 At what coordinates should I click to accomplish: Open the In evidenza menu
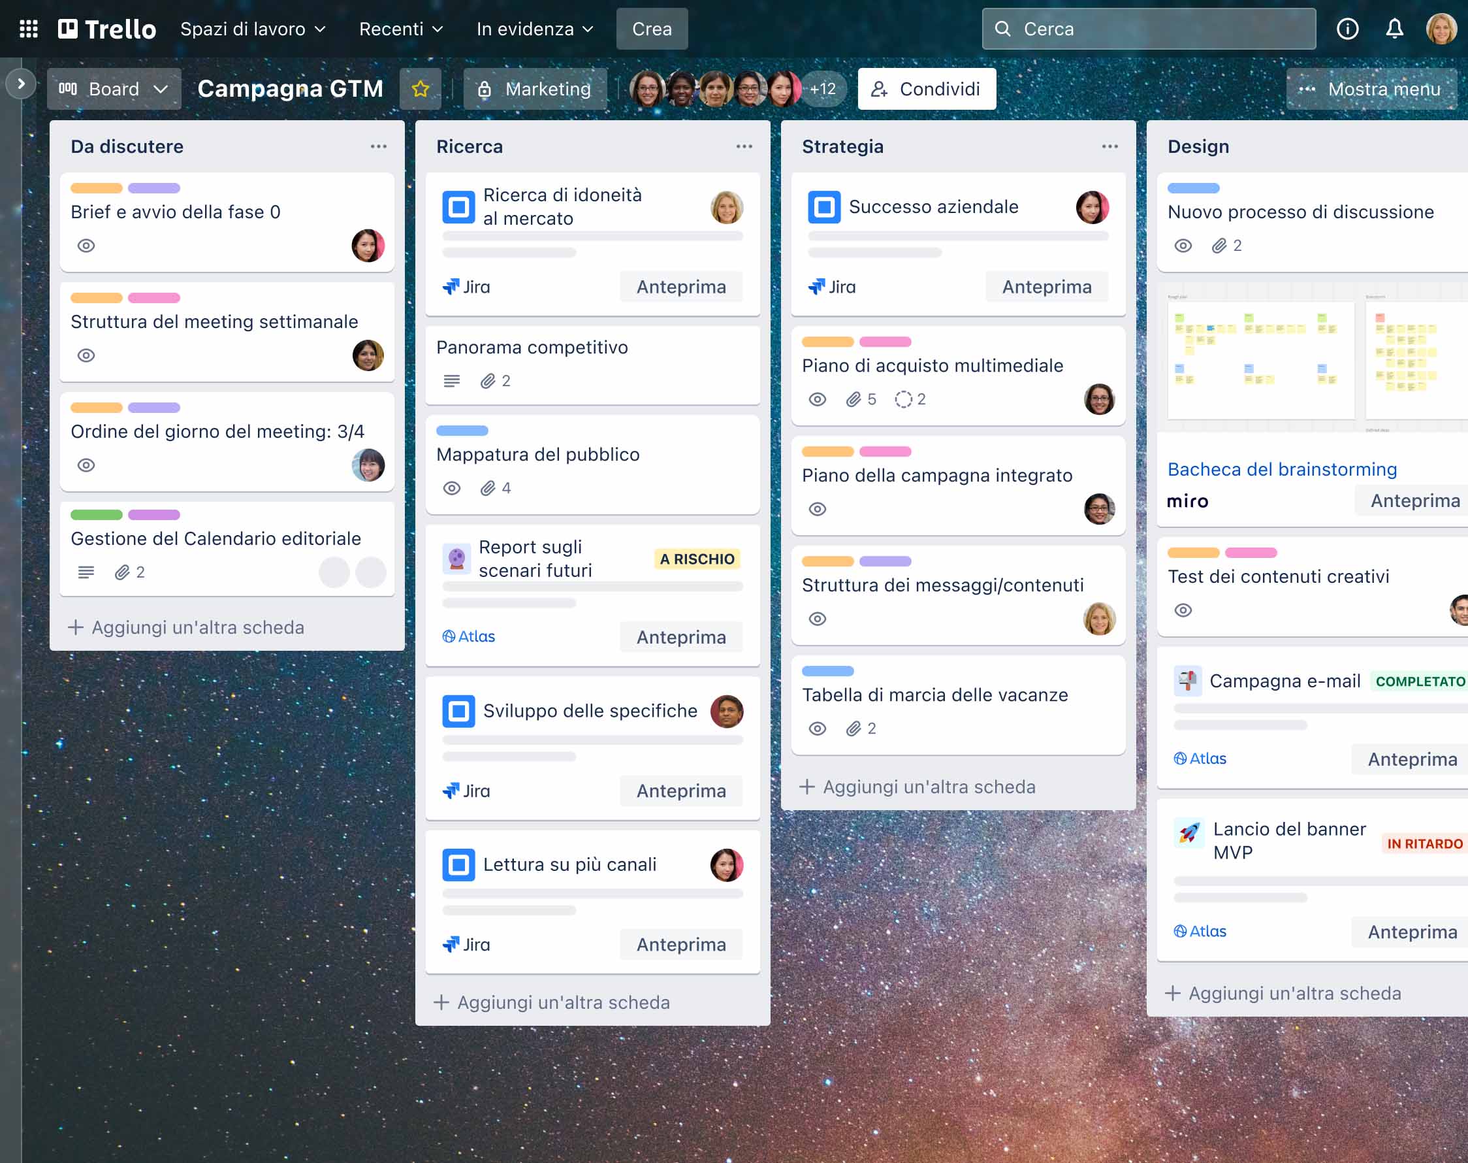(x=535, y=29)
